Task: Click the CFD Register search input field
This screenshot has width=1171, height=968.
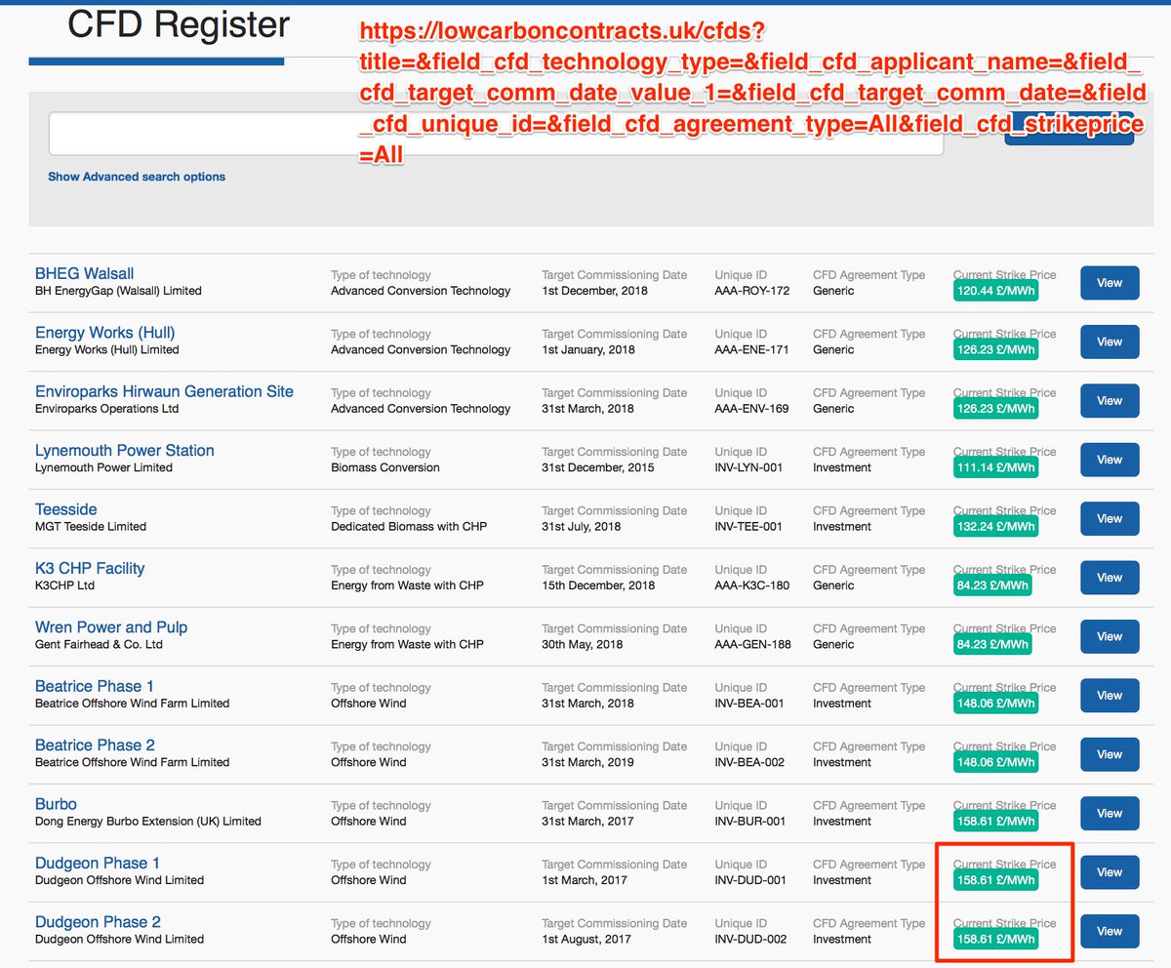Action: pos(496,134)
